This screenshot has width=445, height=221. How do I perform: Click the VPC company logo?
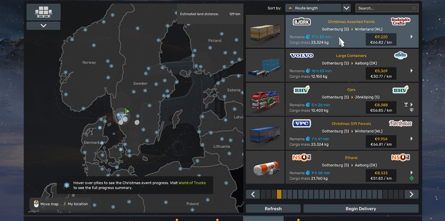tap(301, 123)
